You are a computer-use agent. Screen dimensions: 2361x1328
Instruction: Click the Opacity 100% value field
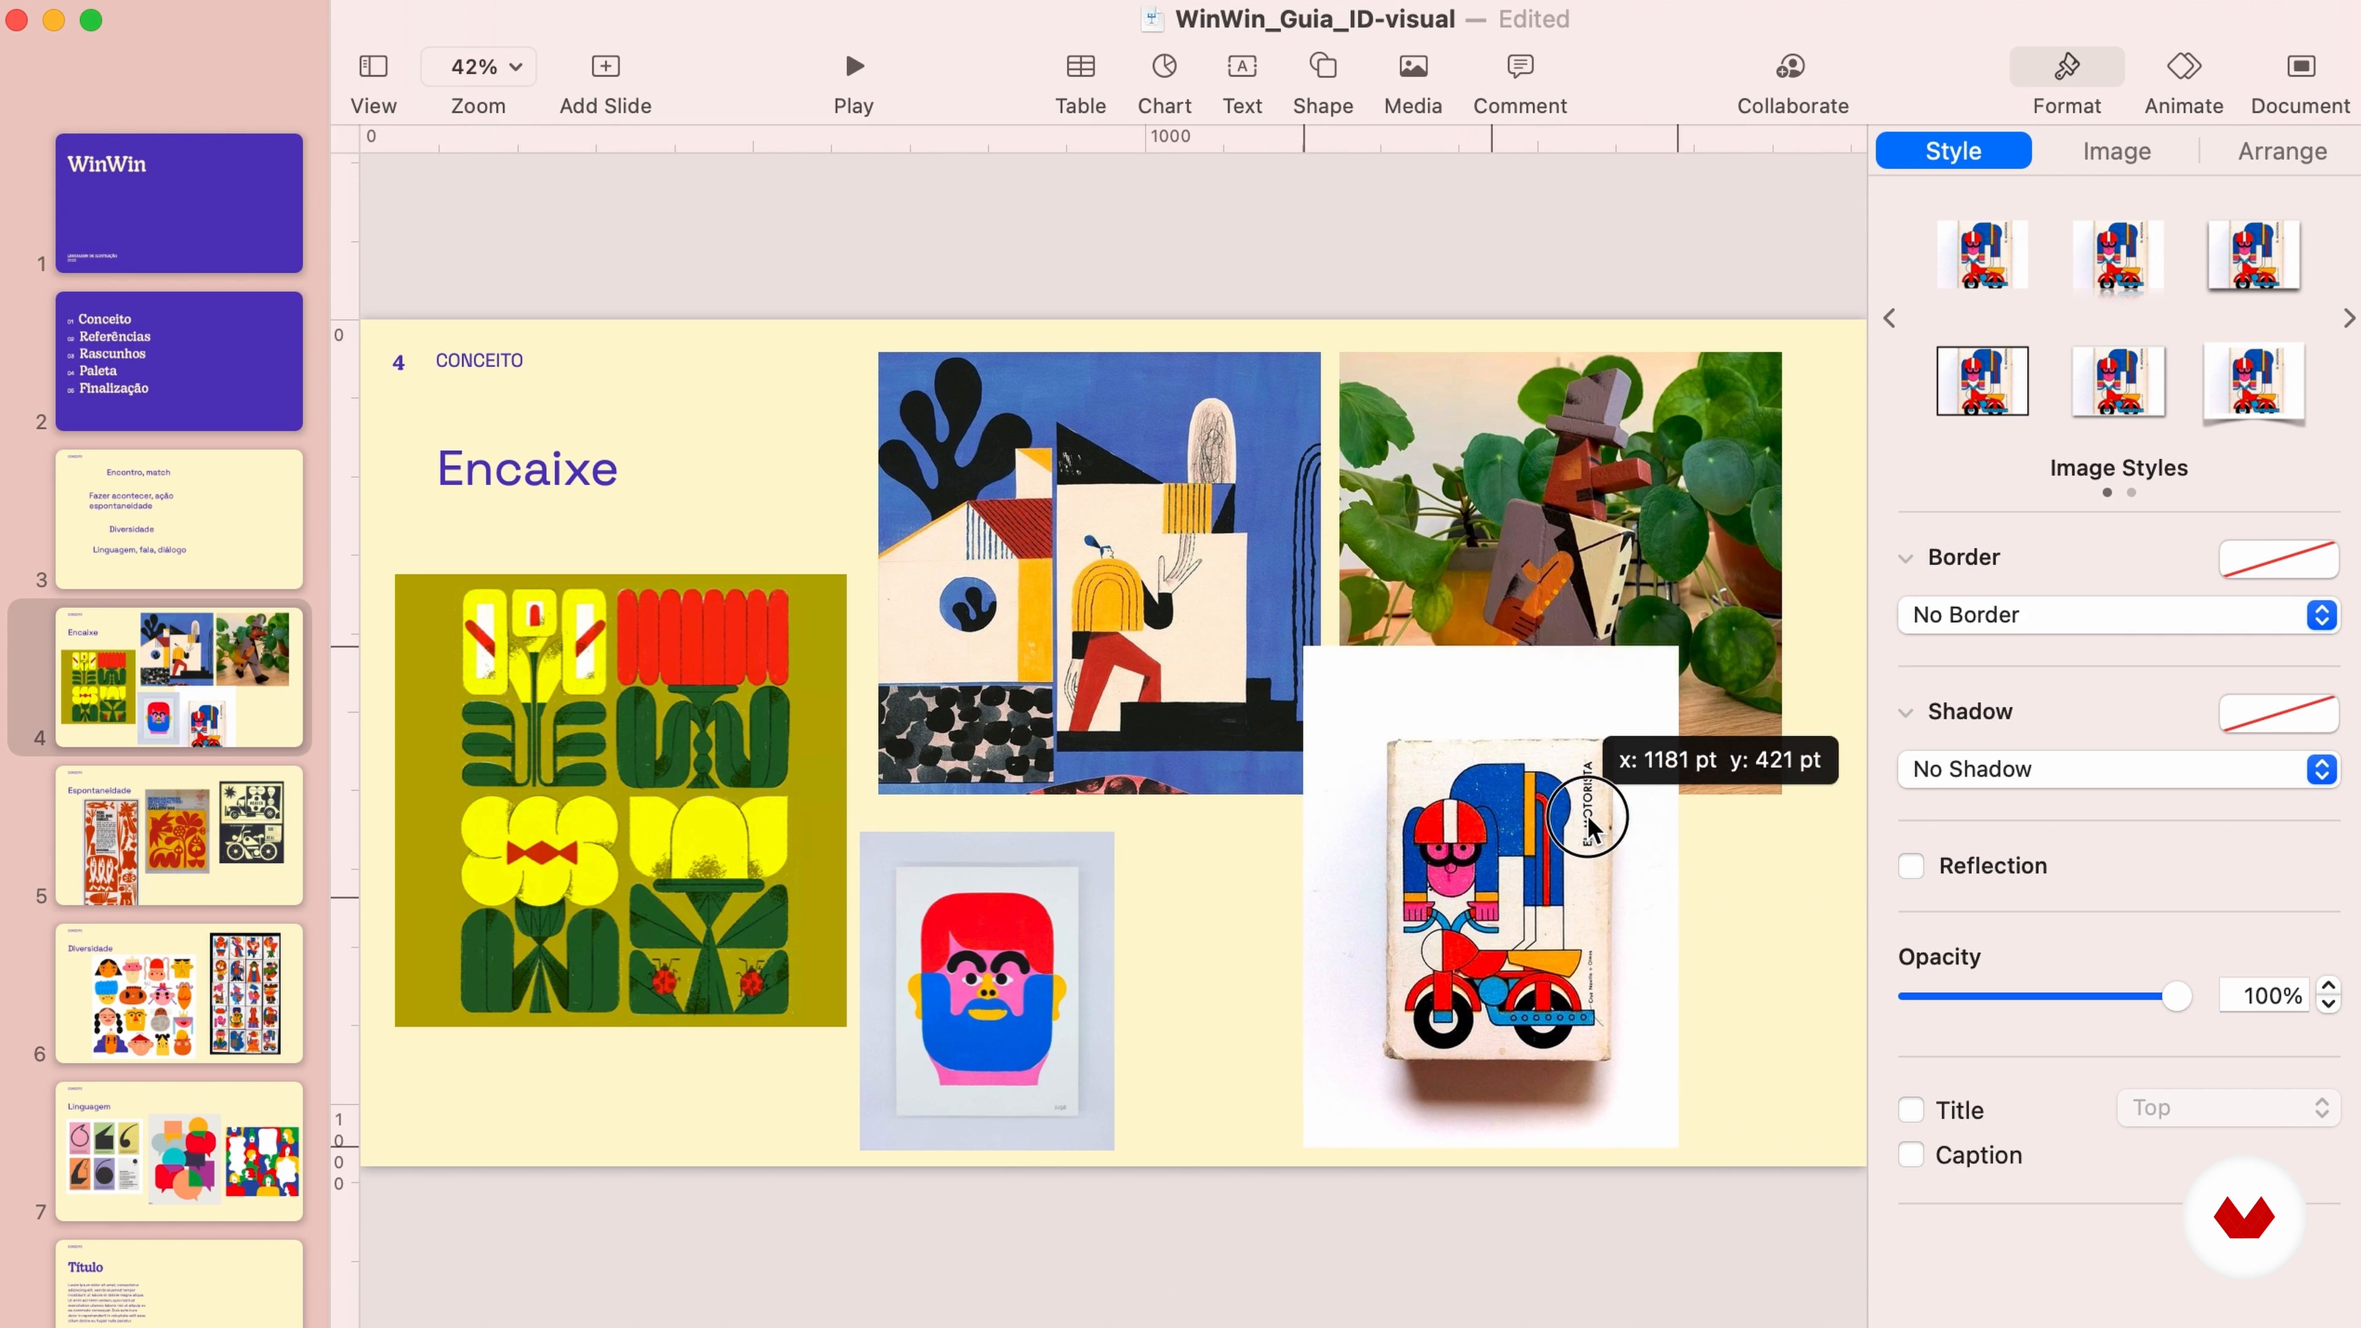(x=2264, y=996)
